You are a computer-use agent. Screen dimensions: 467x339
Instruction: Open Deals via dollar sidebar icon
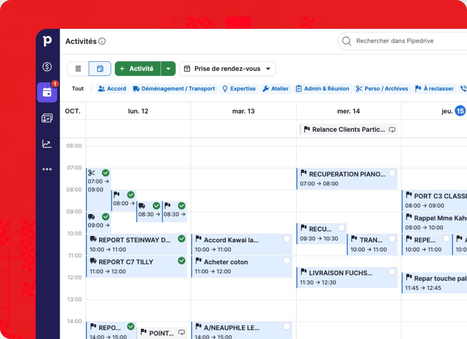point(47,67)
